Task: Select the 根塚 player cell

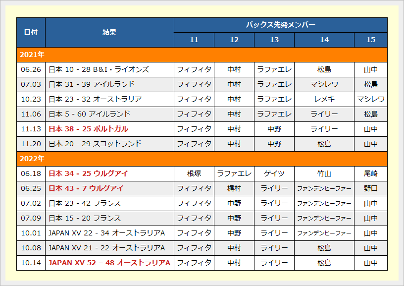Action: point(194,173)
